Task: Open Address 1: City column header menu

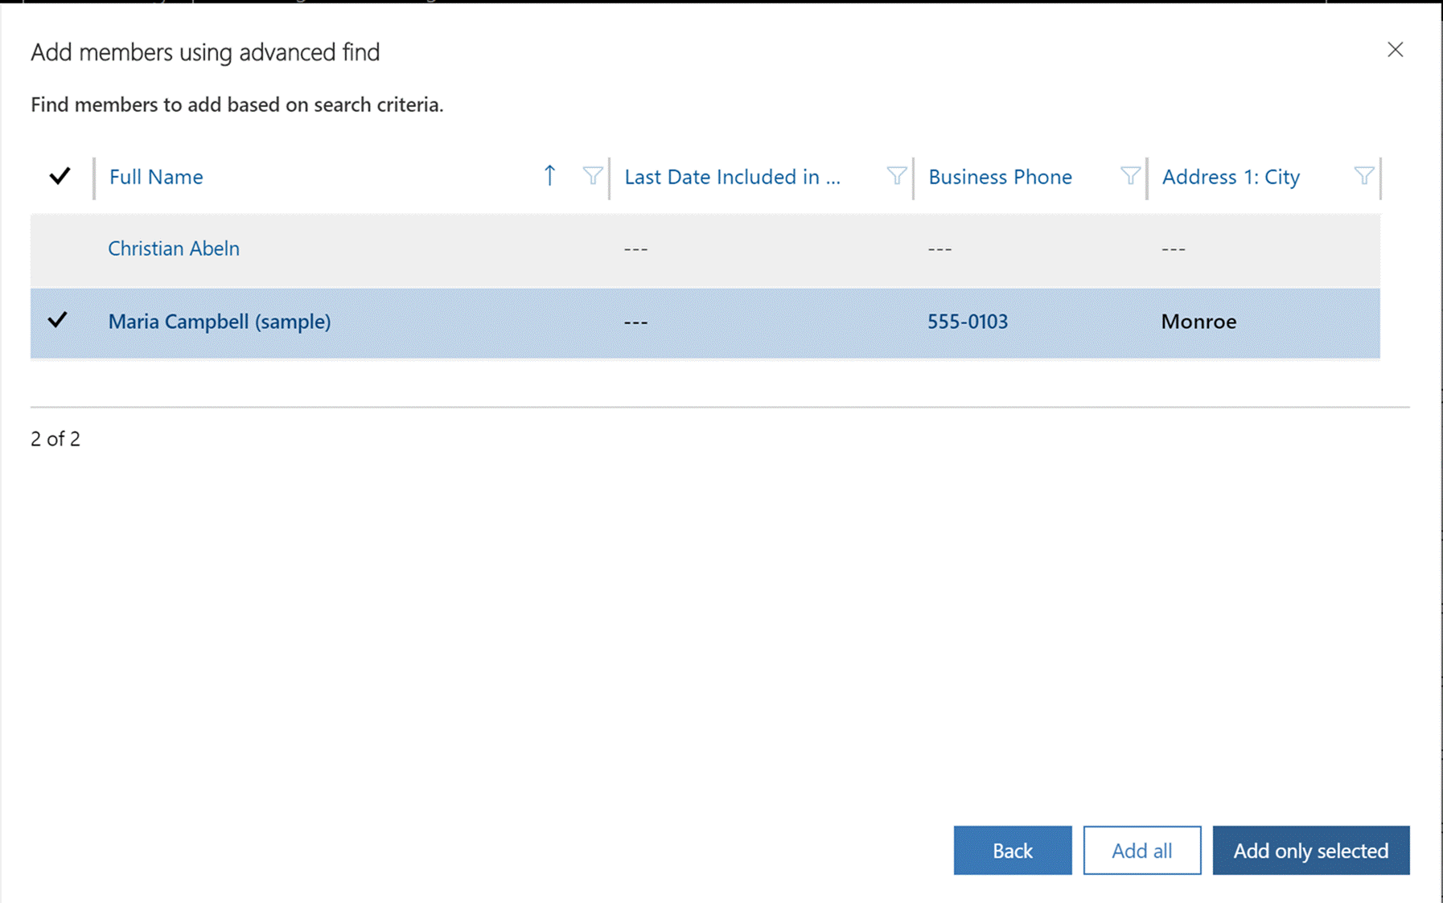Action: coord(1231,177)
